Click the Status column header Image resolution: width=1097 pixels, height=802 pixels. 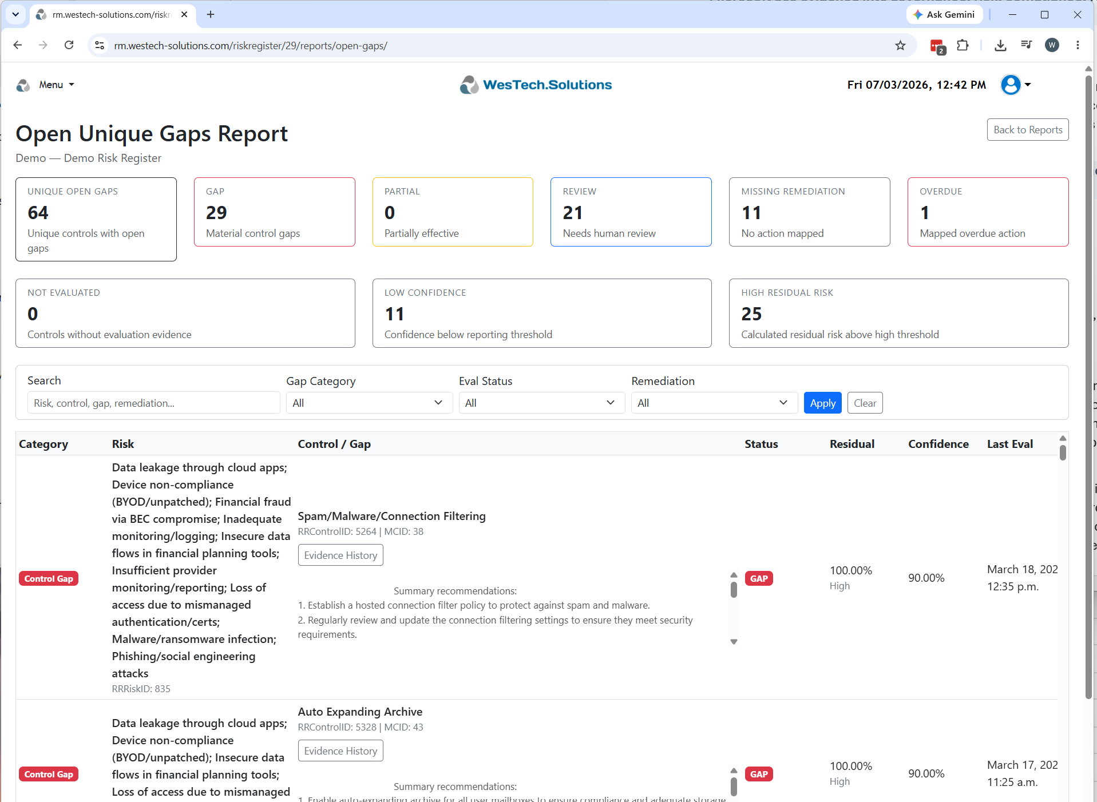[x=761, y=444]
